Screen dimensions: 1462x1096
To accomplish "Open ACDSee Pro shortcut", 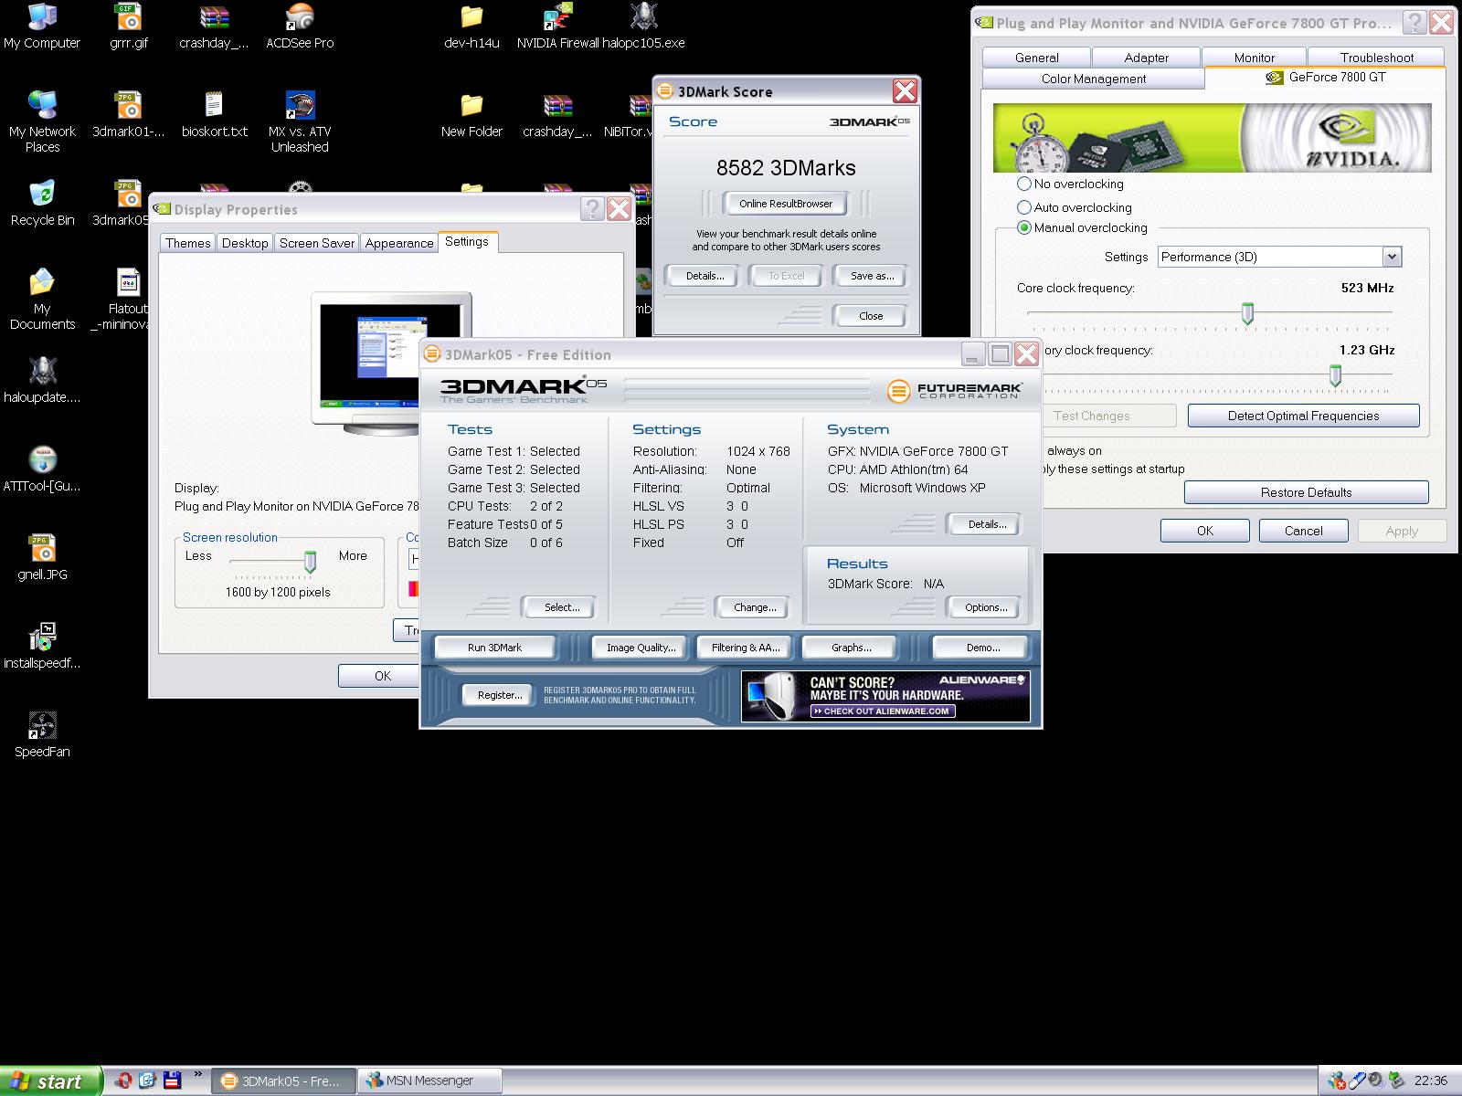I will pos(300,26).
